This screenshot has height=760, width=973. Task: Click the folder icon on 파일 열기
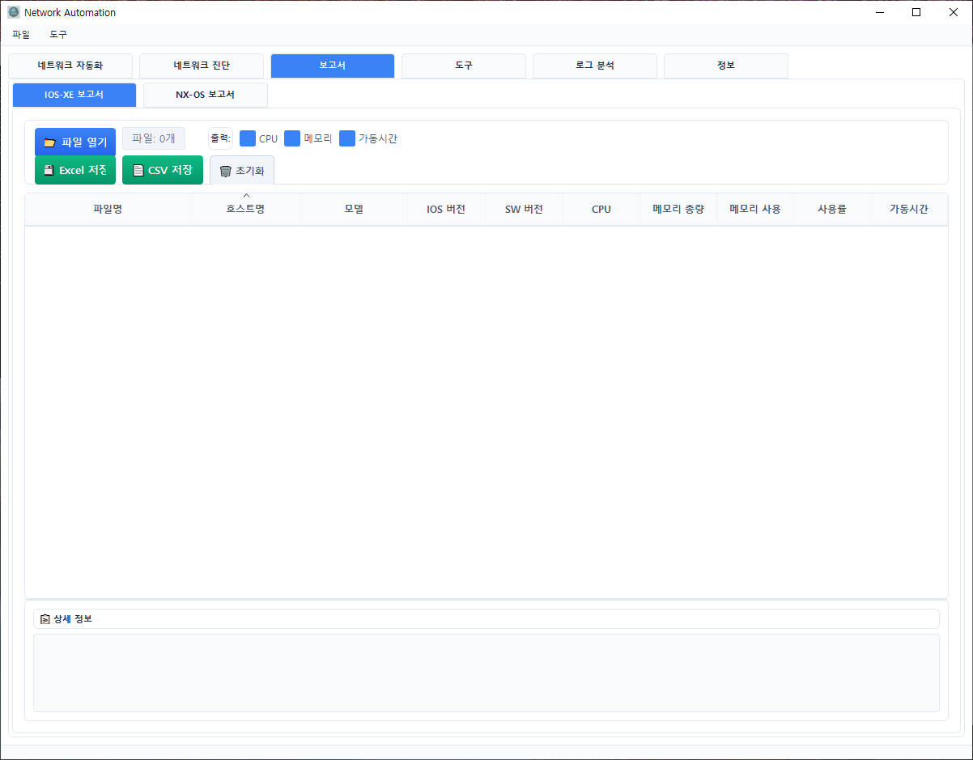click(x=49, y=142)
